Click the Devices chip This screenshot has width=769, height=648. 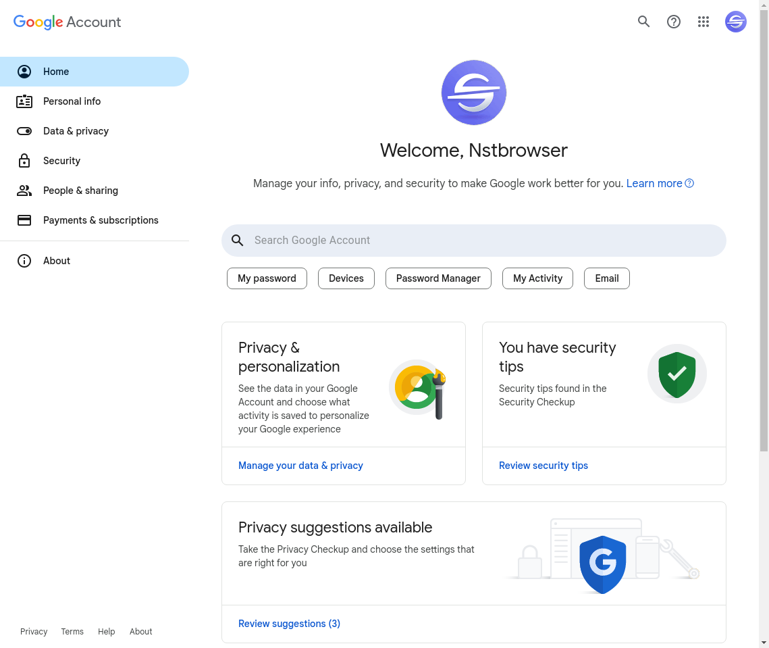pyautogui.click(x=346, y=278)
